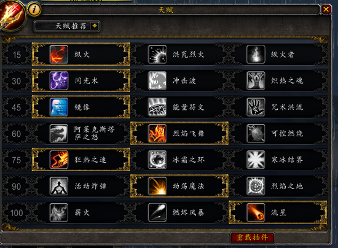The height and width of the screenshot is (248, 338).
Task: Click the 烈焰飞舞 flame icon
Action: (x=157, y=133)
